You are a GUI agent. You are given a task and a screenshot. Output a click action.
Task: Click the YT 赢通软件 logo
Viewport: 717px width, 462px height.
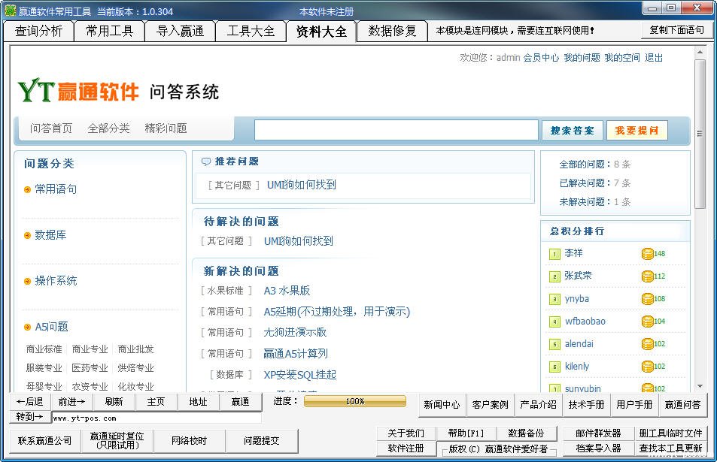click(78, 91)
